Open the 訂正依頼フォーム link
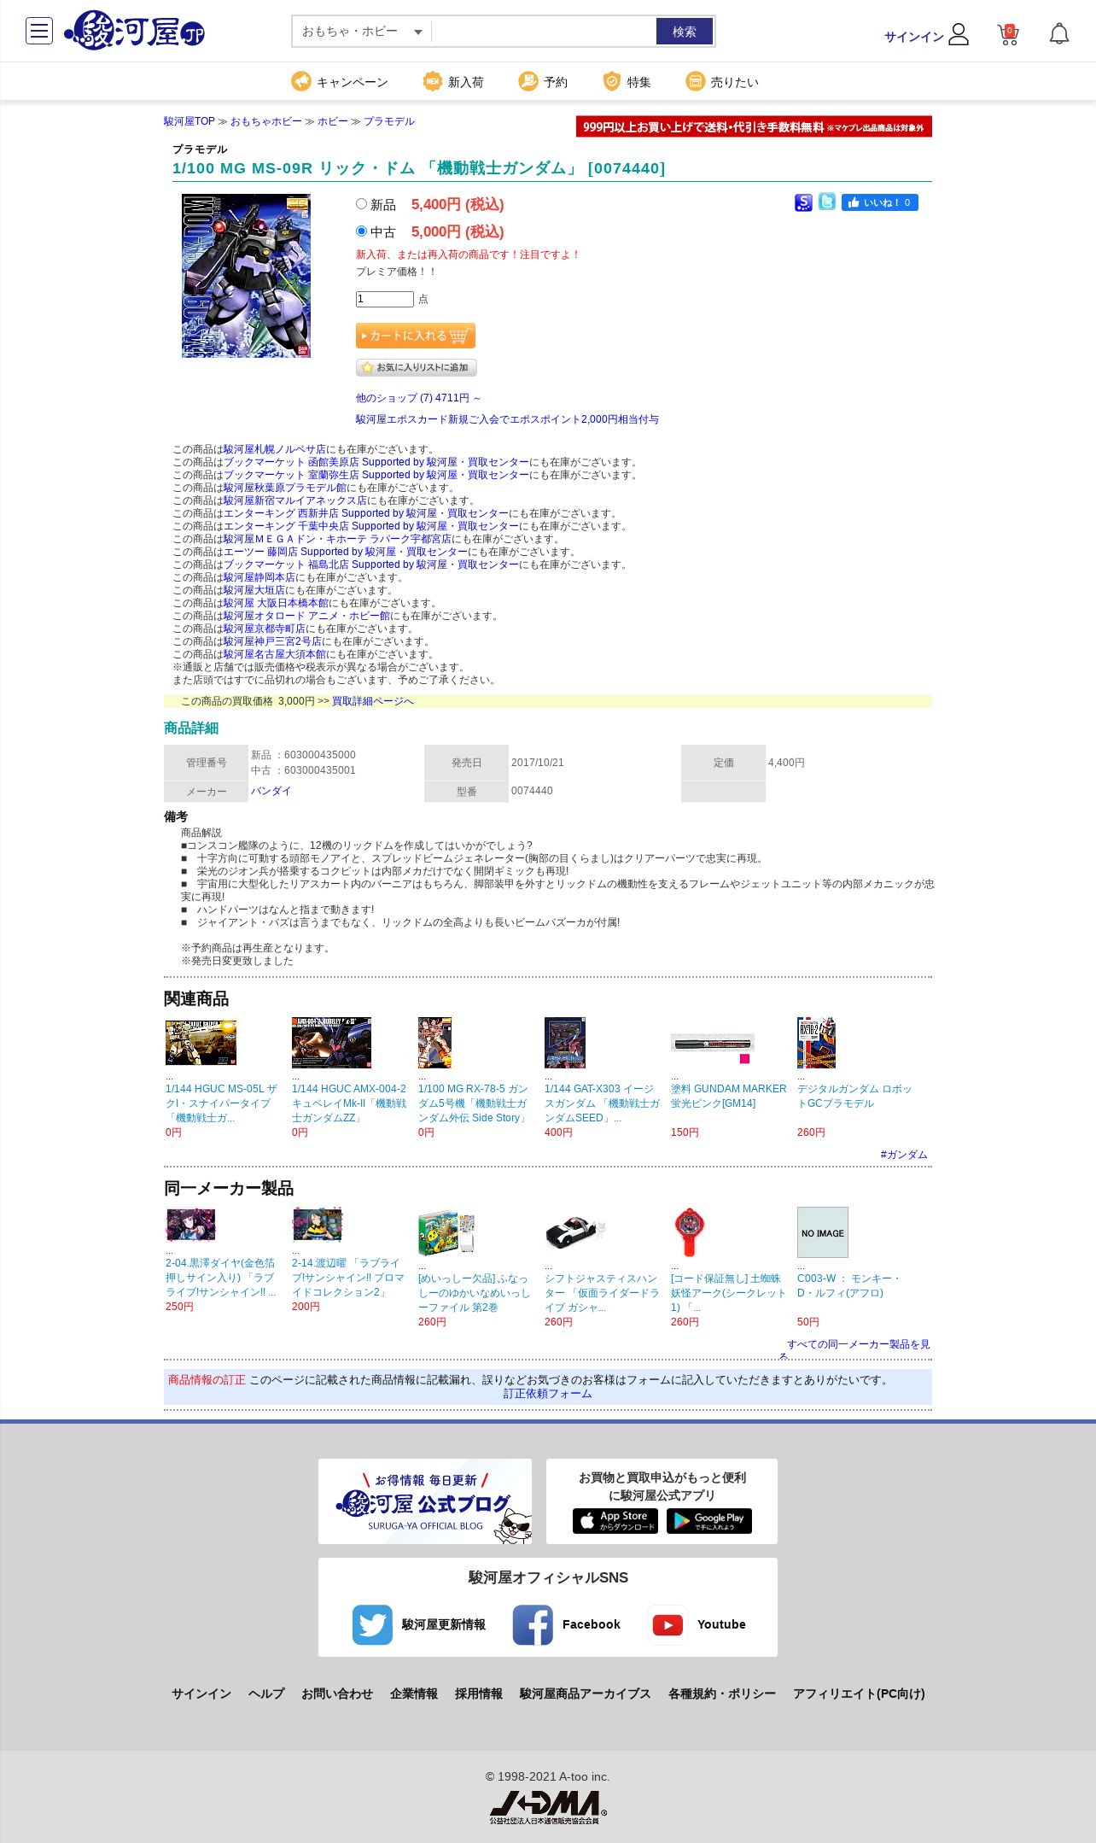The height and width of the screenshot is (1843, 1096). [x=547, y=1394]
